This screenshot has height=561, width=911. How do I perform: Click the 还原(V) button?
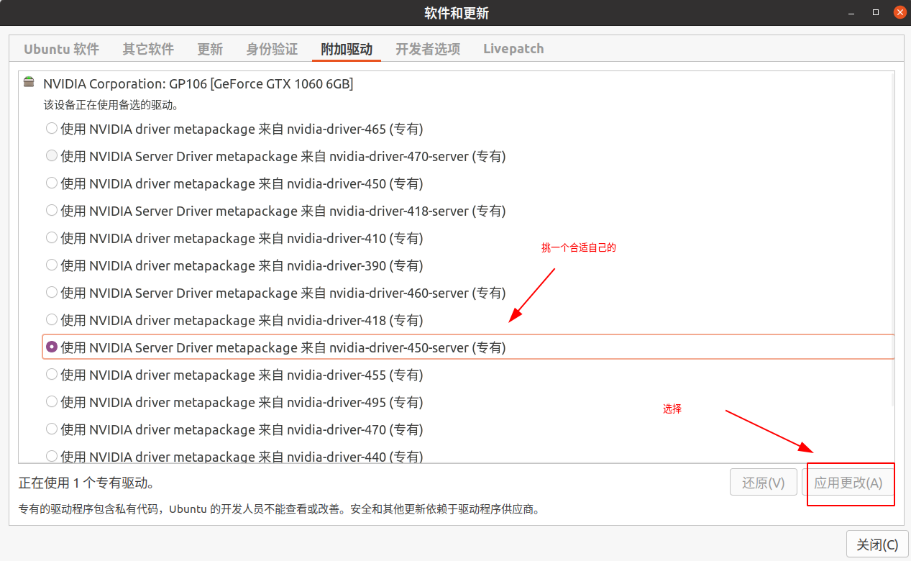tap(763, 483)
